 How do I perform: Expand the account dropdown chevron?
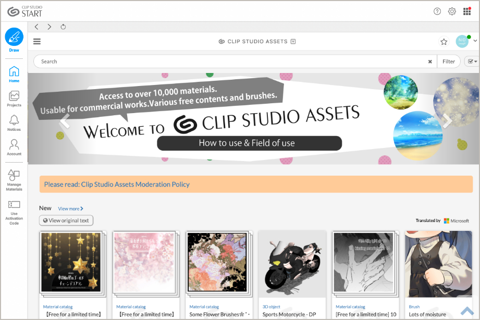(x=475, y=41)
